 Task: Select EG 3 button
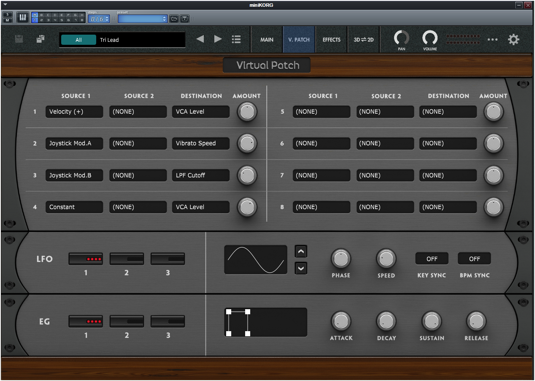click(x=168, y=321)
